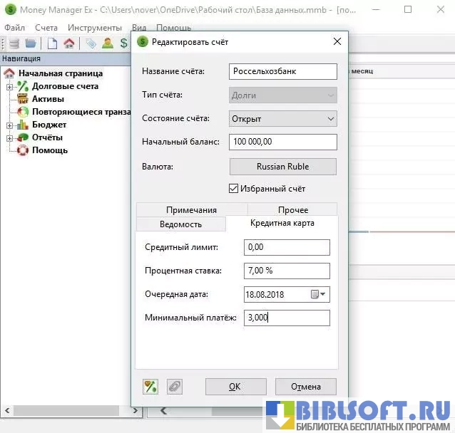Open the calendar picker for Очередная дата
Screen dimensions: 455x433
[318, 294]
